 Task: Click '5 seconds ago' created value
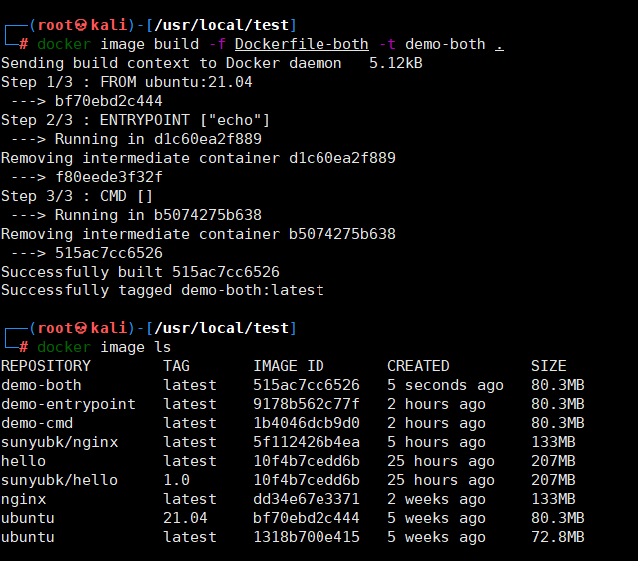(x=445, y=385)
